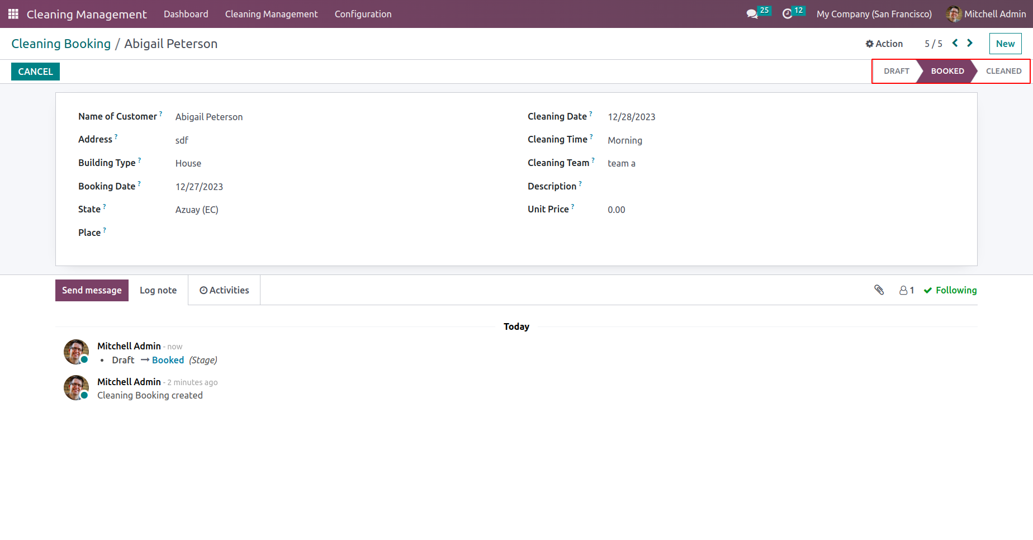Click the 2 minutes ago timestamp
This screenshot has height=540, width=1033.
point(192,382)
